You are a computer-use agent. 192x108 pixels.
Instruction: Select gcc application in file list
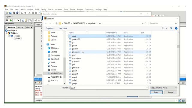point(73,43)
